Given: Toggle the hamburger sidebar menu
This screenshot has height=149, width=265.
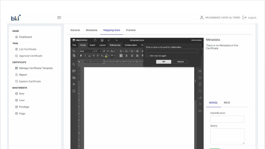Looking at the screenshot, I should point(59,17).
